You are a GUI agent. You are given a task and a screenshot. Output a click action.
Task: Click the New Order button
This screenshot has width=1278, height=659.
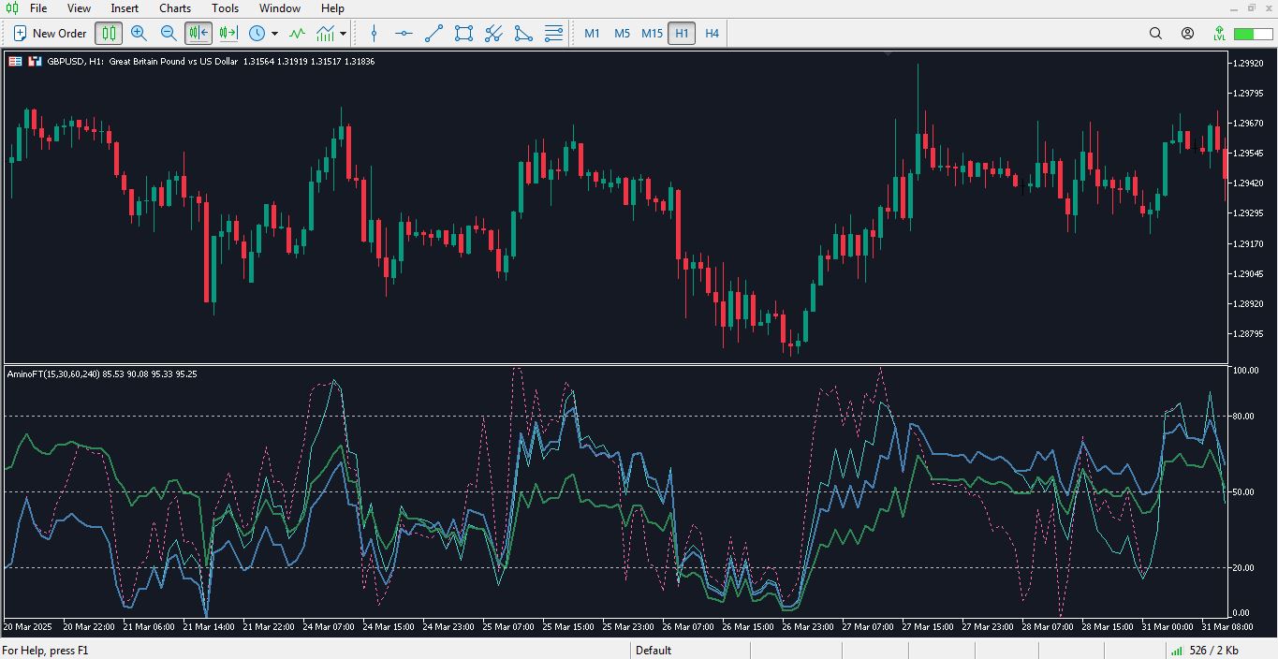tap(50, 34)
